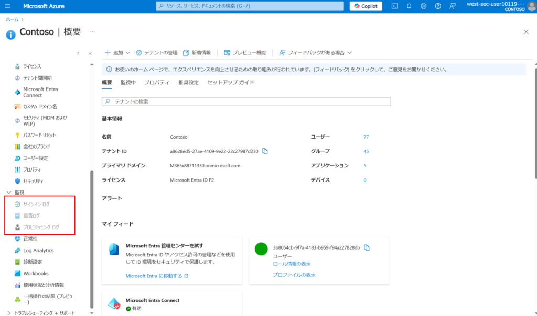Open Cloud Shell from the top bar
537x316 pixels.
coord(394,6)
